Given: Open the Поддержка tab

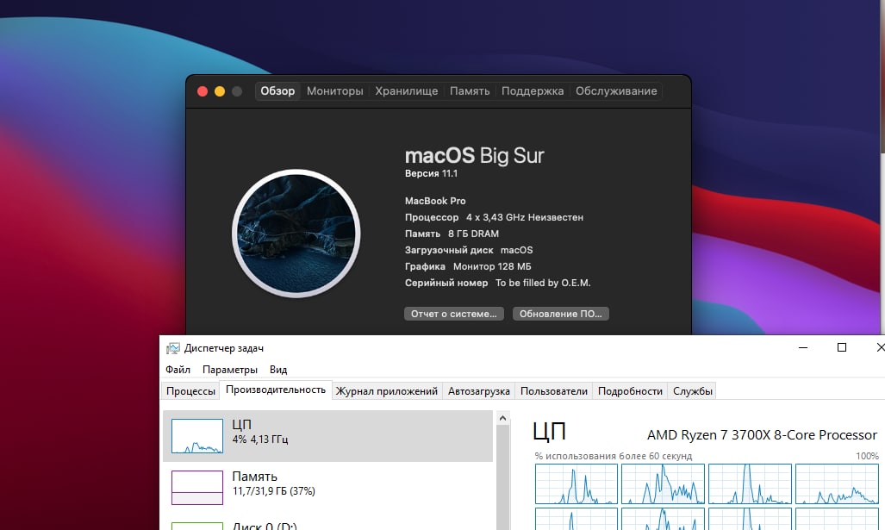Looking at the screenshot, I should [533, 90].
